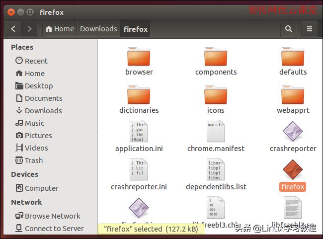Click the selected "firefox" file label
Image resolution: width=323 pixels, height=239 pixels.
(293, 187)
